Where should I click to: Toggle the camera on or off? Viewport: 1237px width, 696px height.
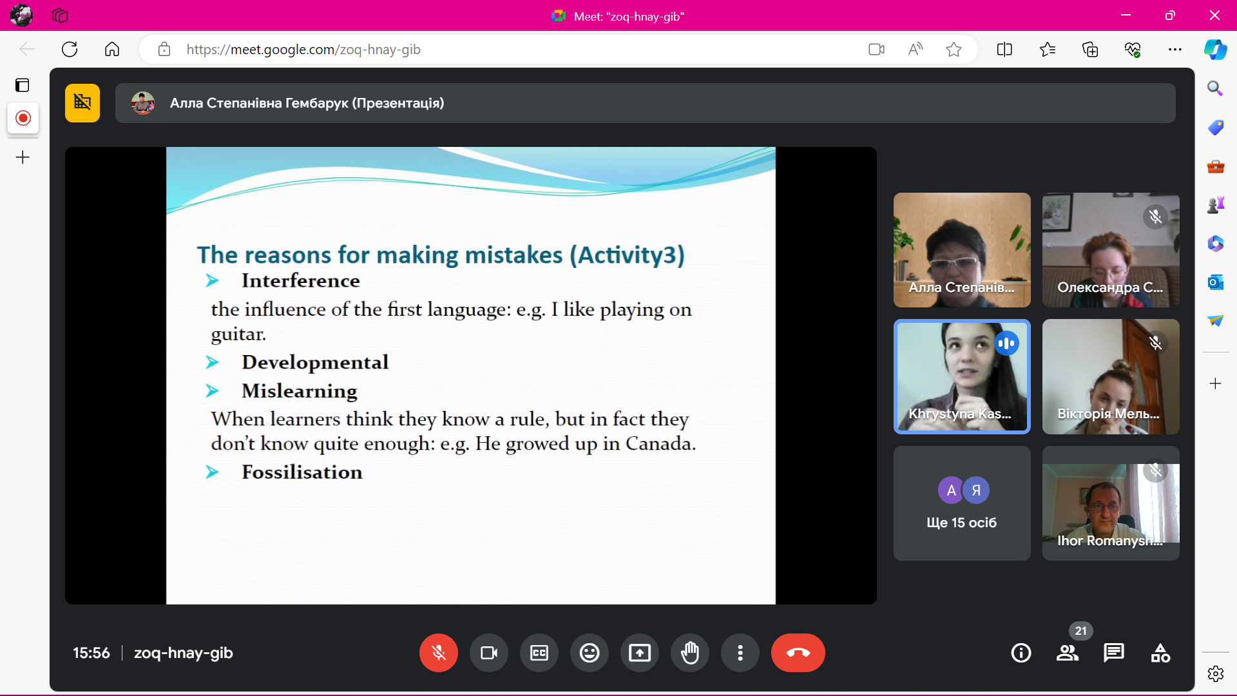(489, 653)
